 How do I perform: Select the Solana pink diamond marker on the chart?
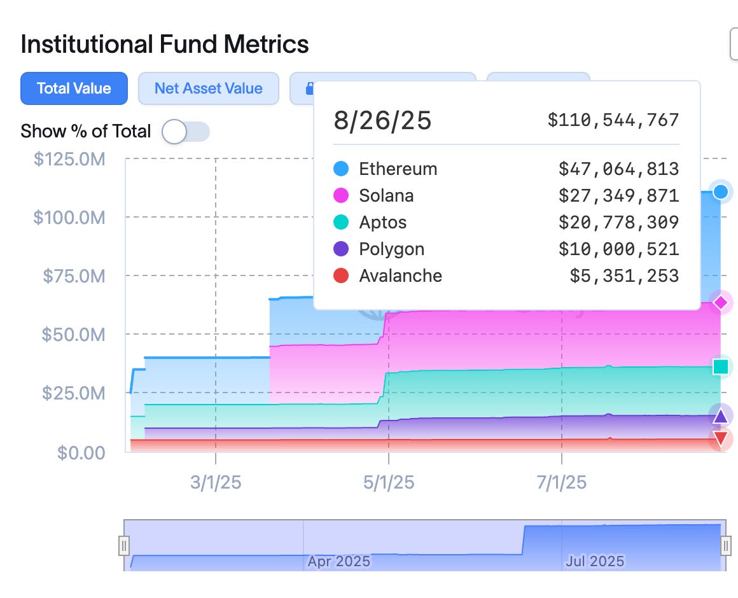pyautogui.click(x=720, y=303)
